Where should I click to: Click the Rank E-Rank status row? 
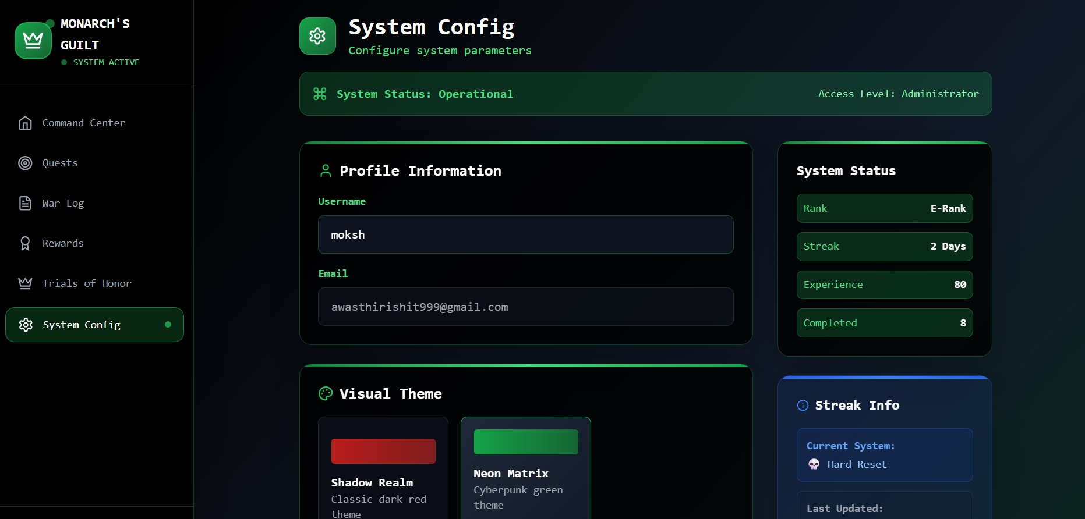[885, 208]
